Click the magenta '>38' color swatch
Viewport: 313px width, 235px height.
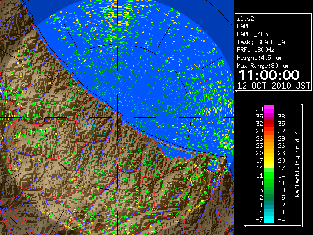tap(269, 109)
